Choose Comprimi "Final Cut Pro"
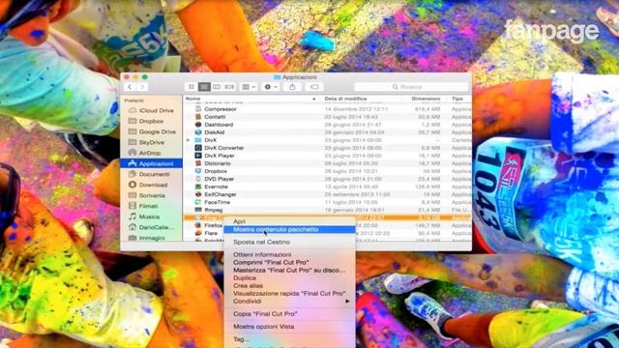Screen dimensions: 619x348 (289, 262)
